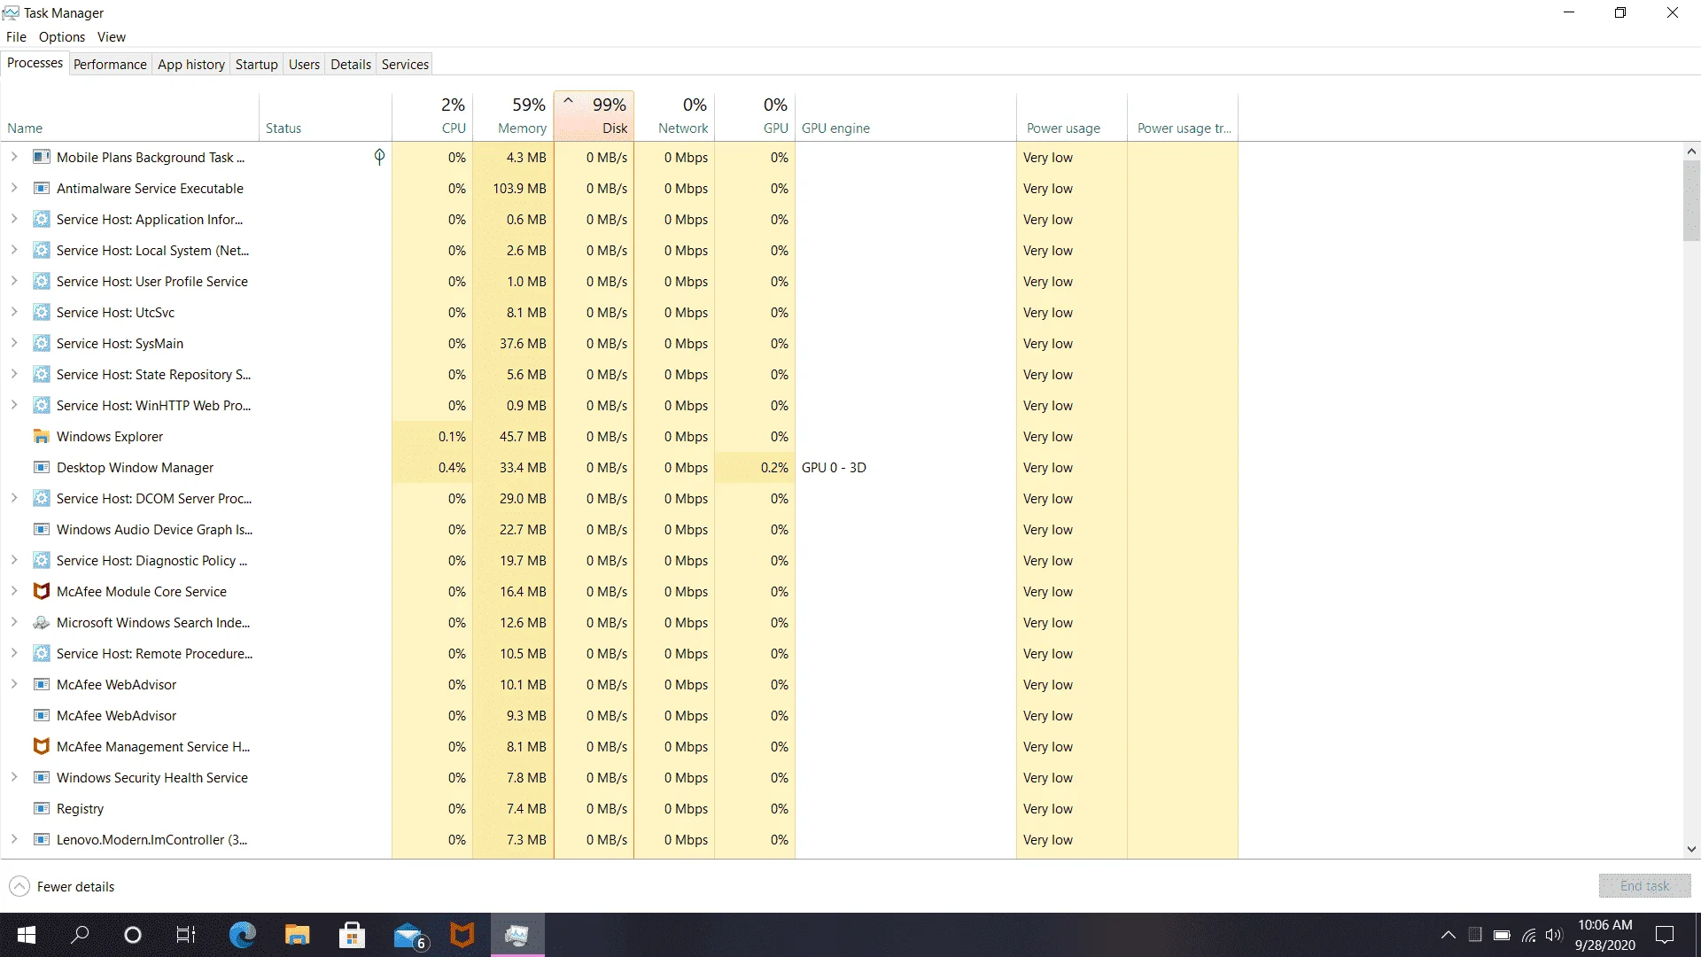Open the File menu

pyautogui.click(x=16, y=36)
